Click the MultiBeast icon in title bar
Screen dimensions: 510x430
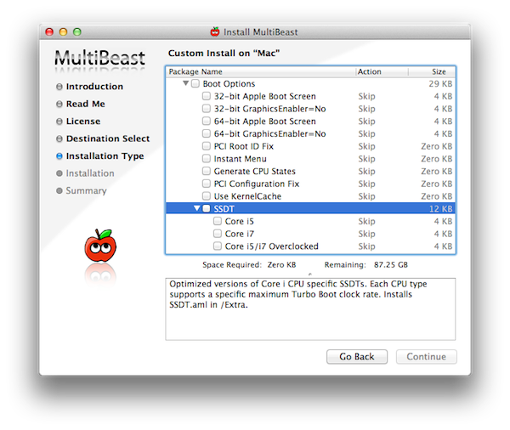click(x=215, y=31)
